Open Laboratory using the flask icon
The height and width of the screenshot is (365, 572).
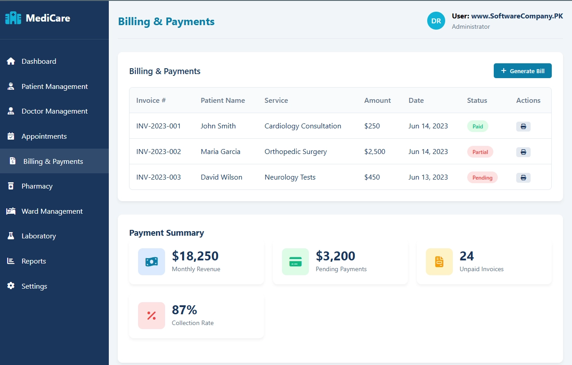pos(10,236)
